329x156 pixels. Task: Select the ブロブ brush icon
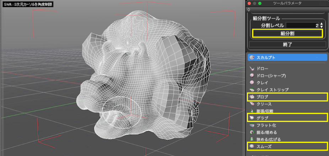[252, 96]
